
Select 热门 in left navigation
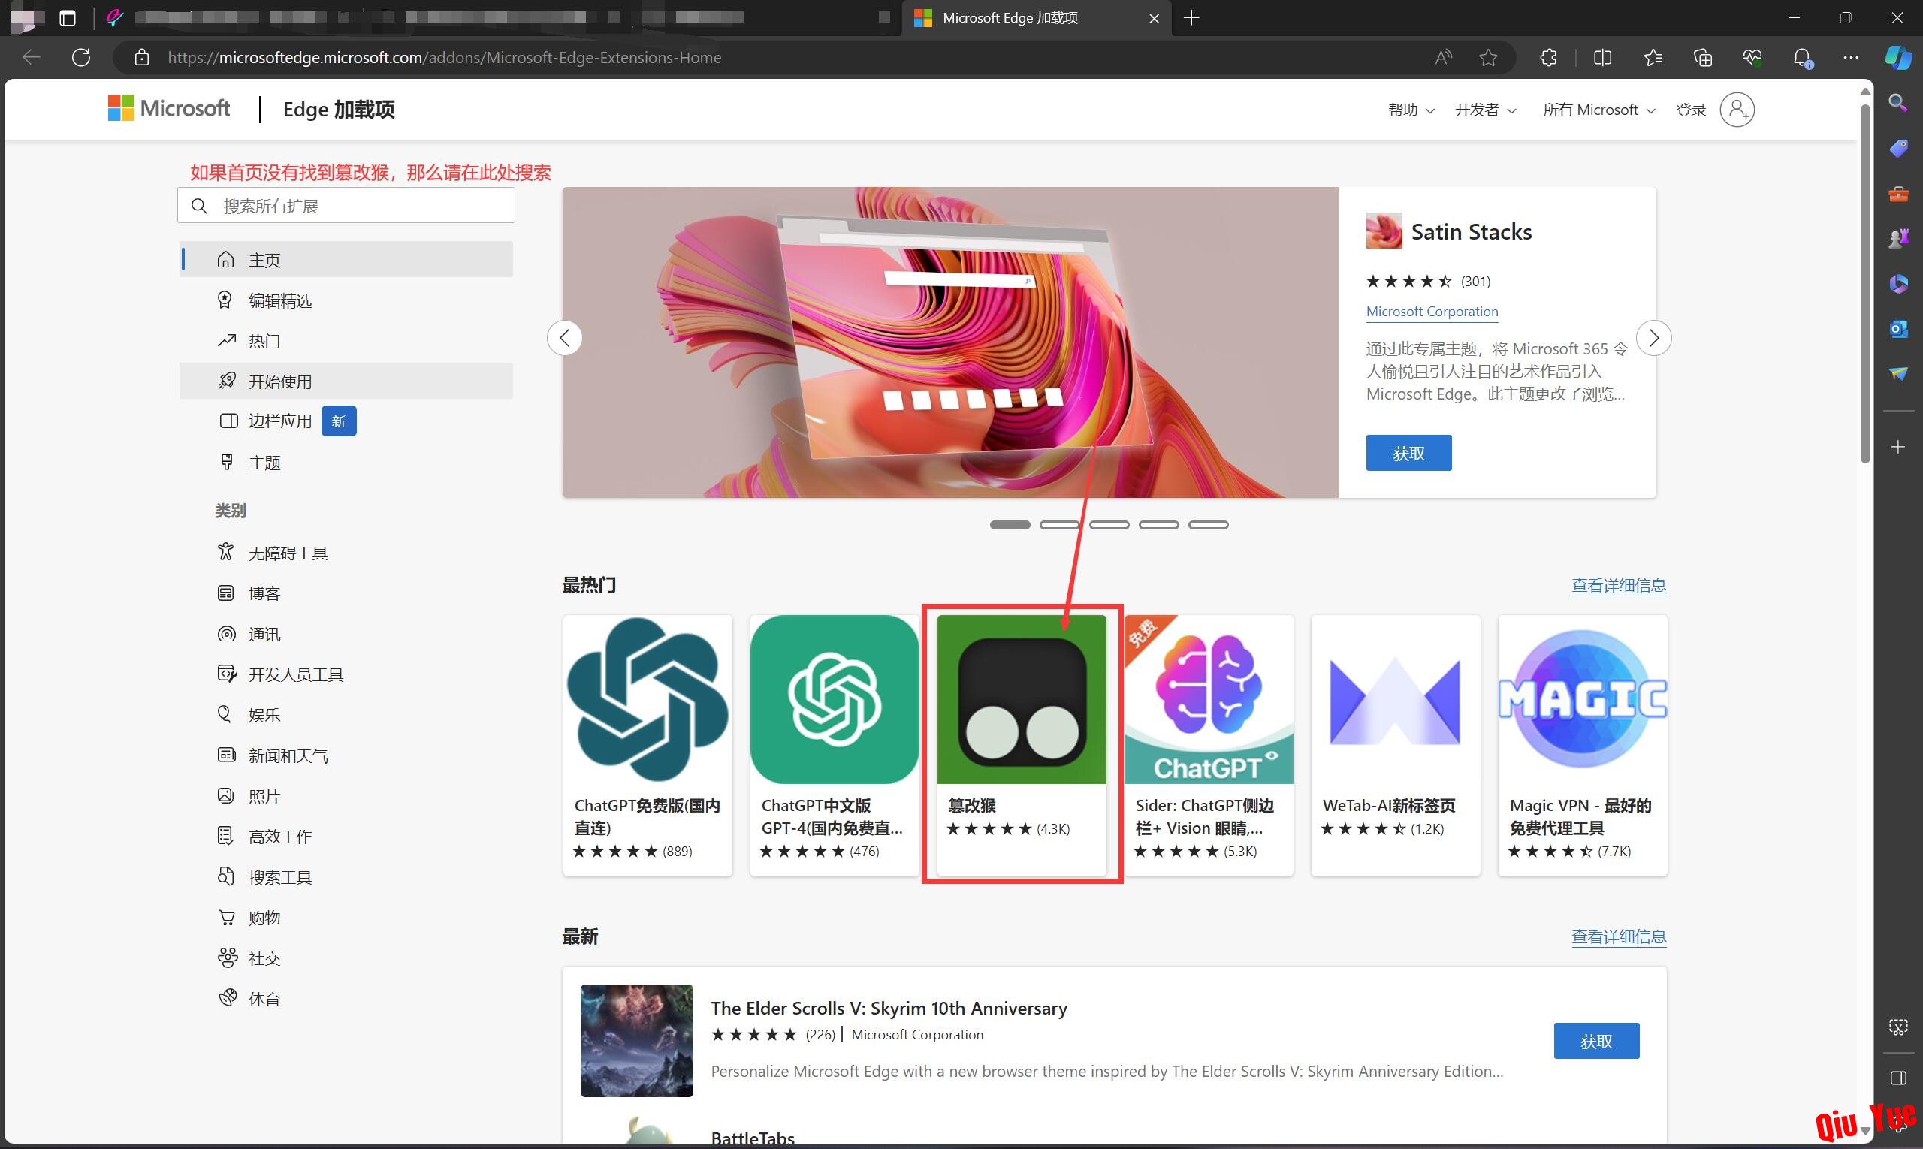click(346, 341)
